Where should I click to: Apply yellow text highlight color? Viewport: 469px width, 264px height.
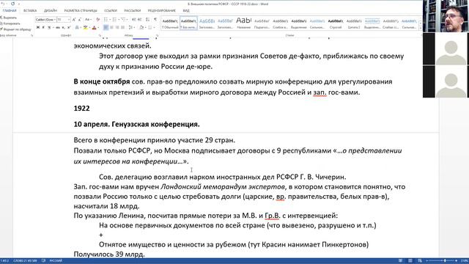coord(86,28)
